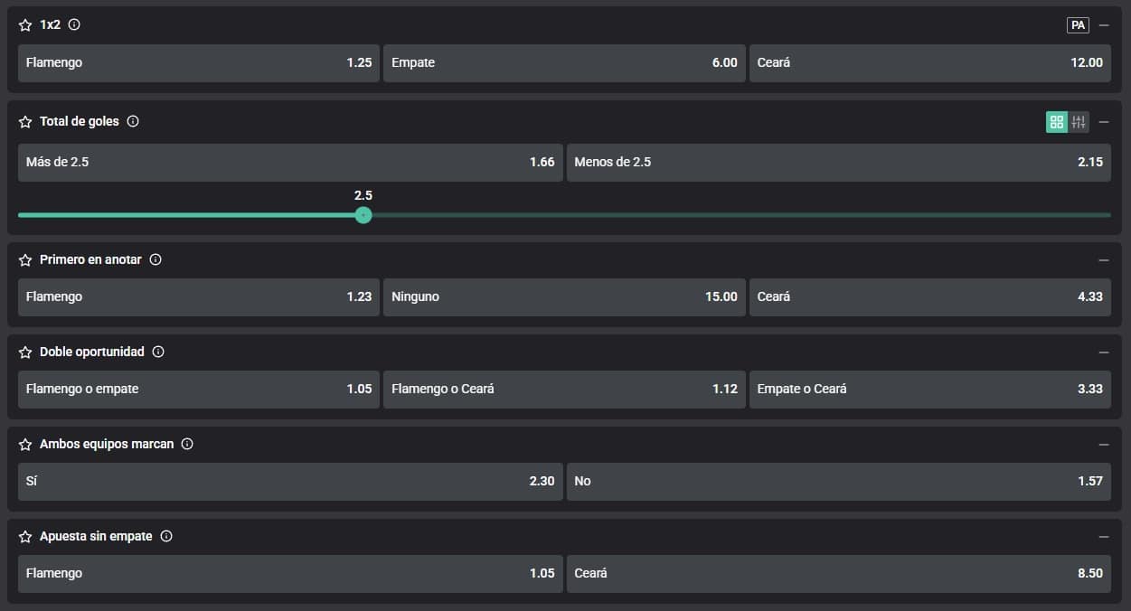Click the PA badge in 1x2 header
Screen dimensions: 1131x611
(1078, 25)
